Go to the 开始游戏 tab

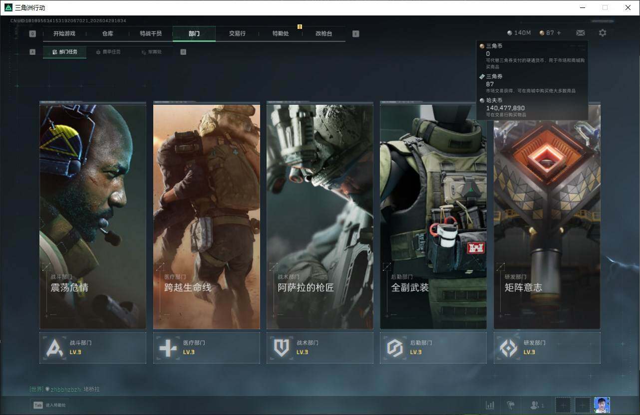[64, 33]
